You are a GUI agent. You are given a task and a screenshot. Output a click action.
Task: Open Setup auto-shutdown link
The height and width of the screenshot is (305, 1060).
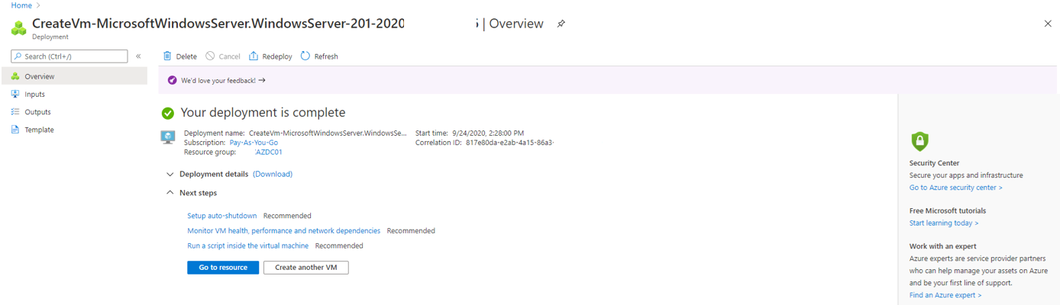pyautogui.click(x=222, y=216)
